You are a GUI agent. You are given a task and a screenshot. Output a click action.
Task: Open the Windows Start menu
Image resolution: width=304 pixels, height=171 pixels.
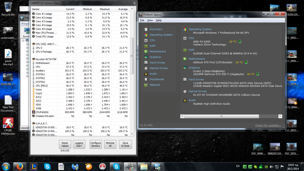tap(6, 166)
